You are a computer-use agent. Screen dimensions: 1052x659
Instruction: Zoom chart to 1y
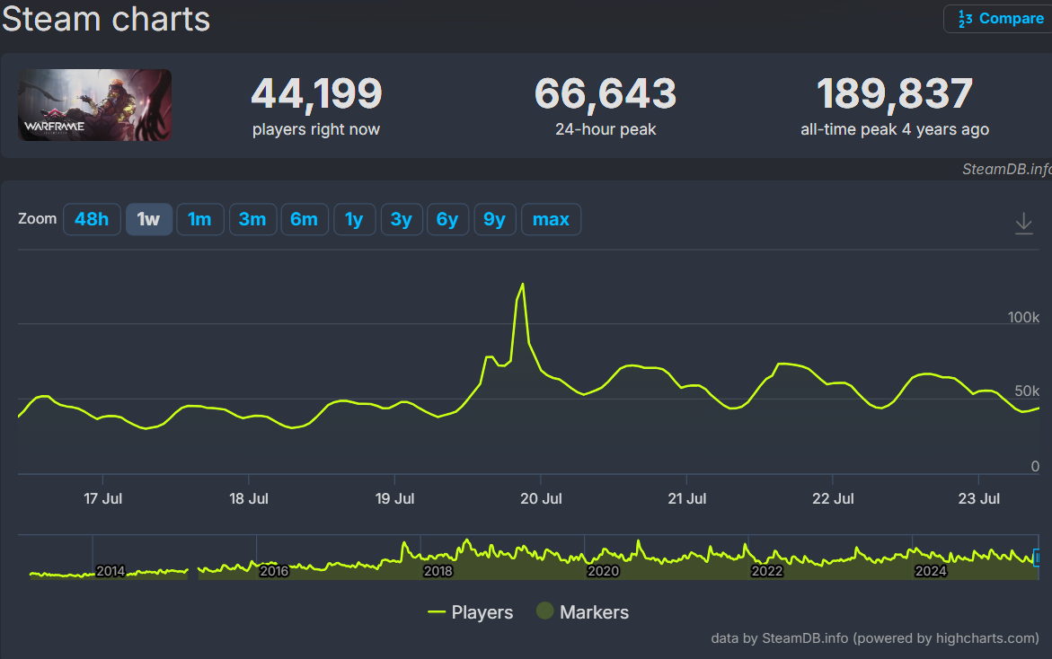coord(354,219)
